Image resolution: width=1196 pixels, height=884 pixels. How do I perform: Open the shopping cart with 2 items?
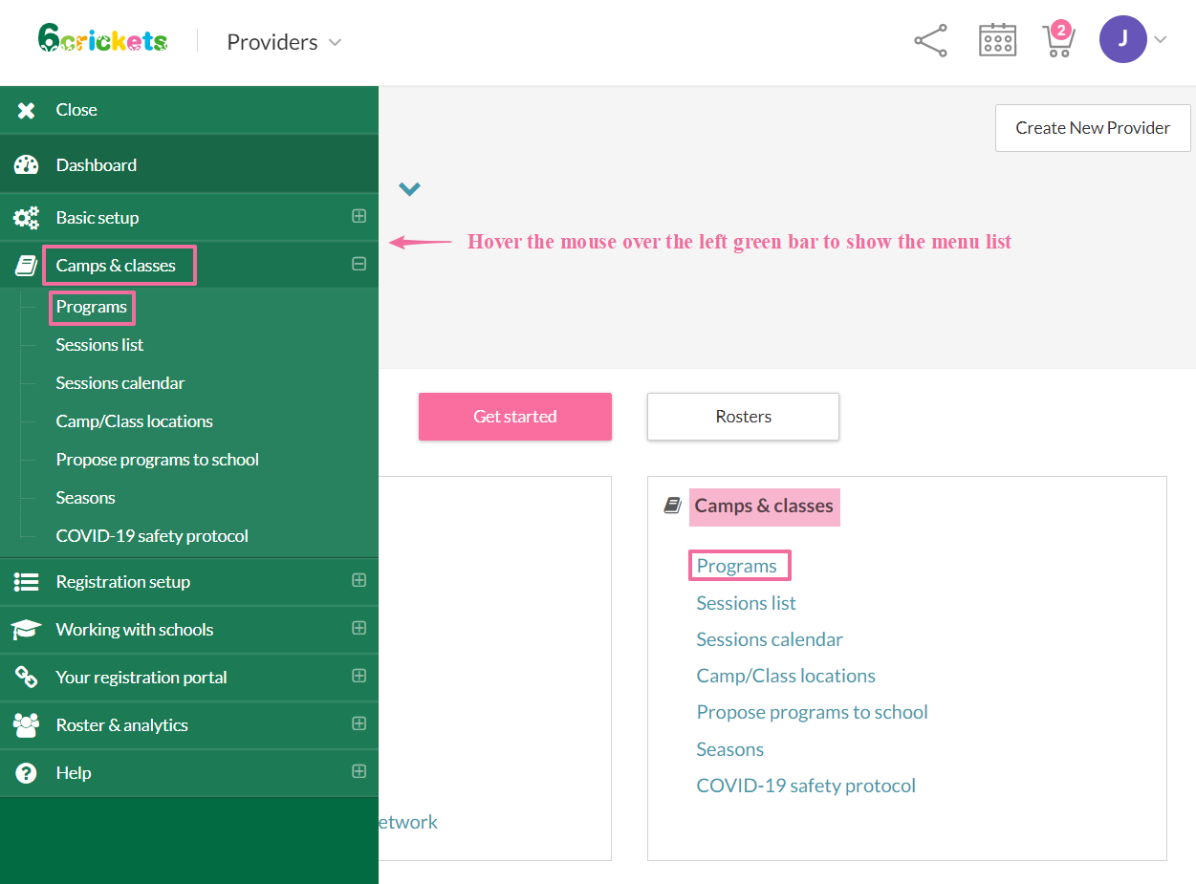(x=1058, y=41)
